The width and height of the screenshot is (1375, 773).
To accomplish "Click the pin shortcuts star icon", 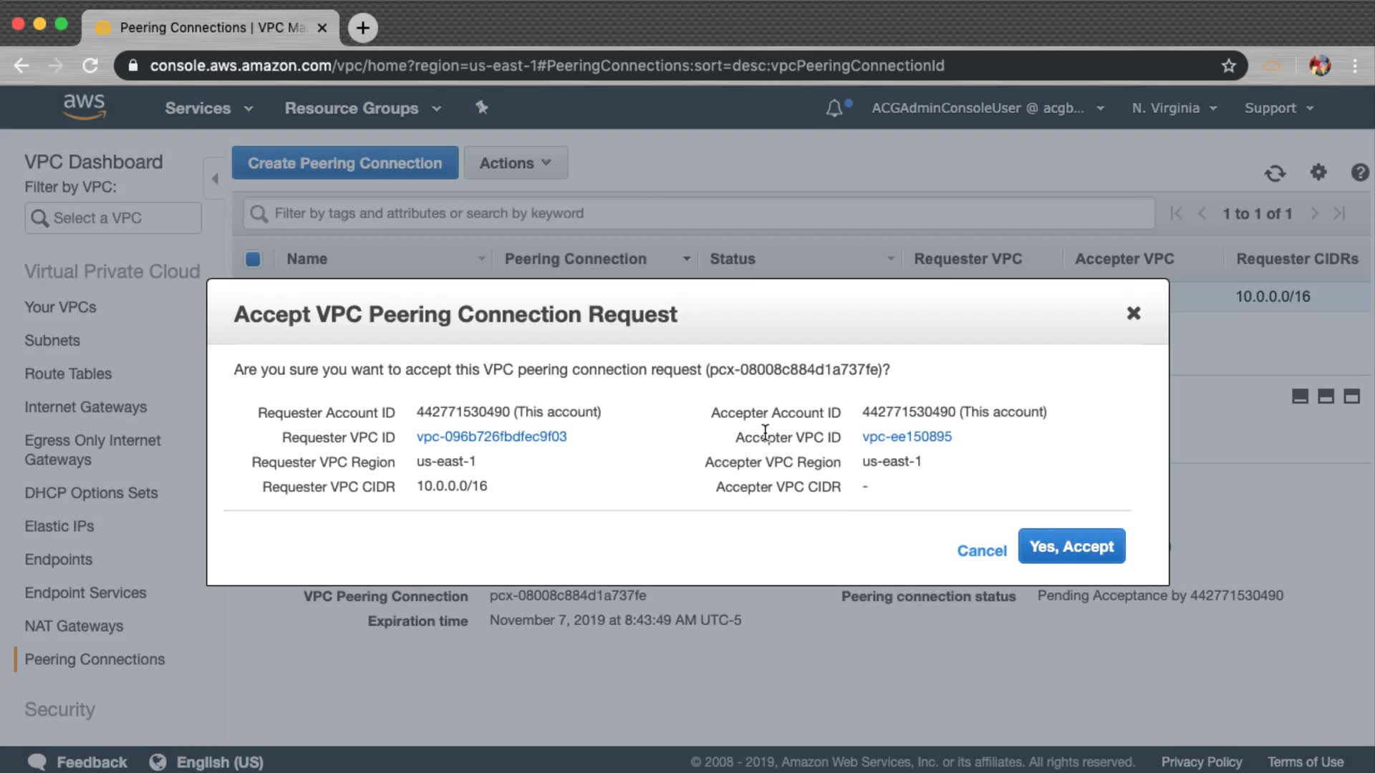I will point(482,107).
